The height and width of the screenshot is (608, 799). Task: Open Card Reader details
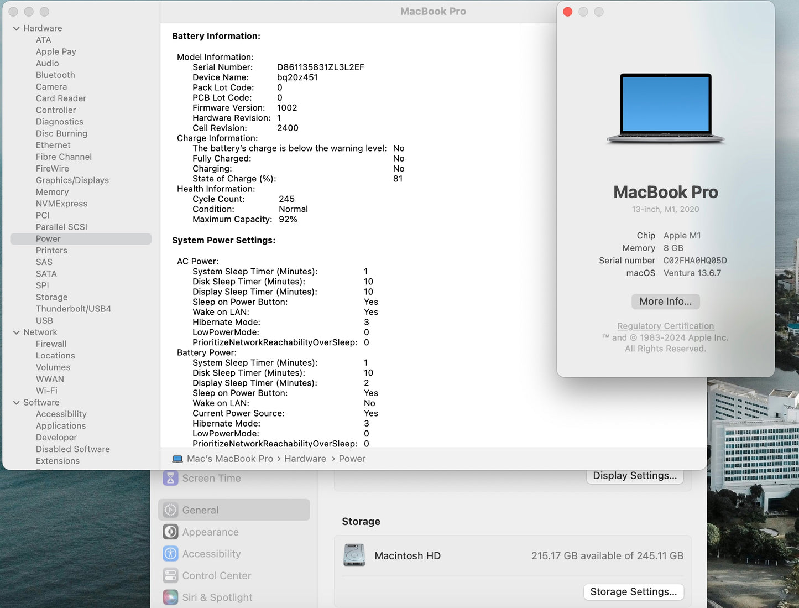[x=61, y=98]
